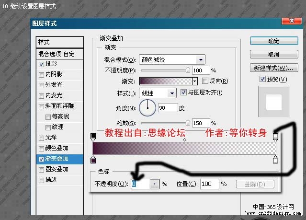306x220 pixels.
Task: Select 混合选项:自定 blending options
Action: pyautogui.click(x=60, y=54)
